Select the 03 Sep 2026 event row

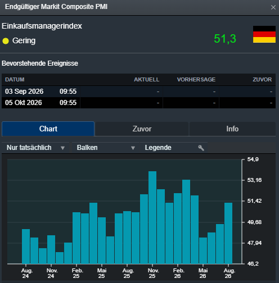coord(138,92)
